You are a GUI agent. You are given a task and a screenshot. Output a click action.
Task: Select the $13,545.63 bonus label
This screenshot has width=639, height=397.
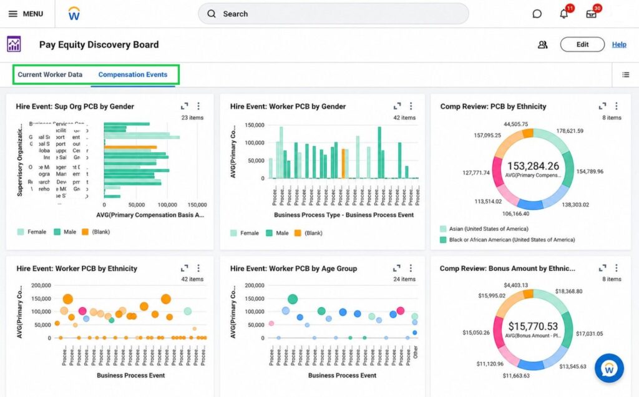coord(573,366)
